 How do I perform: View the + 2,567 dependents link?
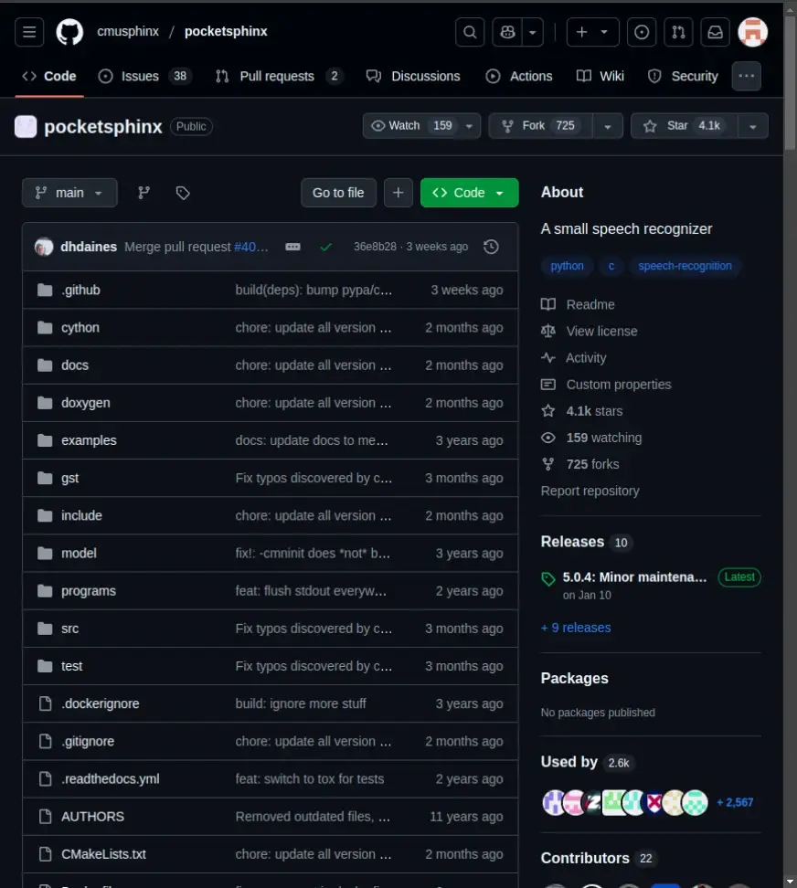[x=735, y=802]
